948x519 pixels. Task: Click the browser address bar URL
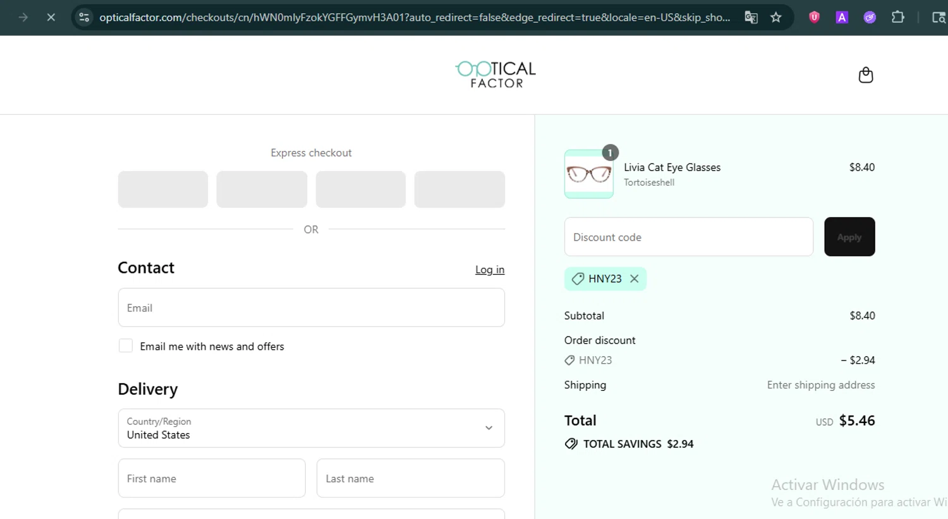415,17
